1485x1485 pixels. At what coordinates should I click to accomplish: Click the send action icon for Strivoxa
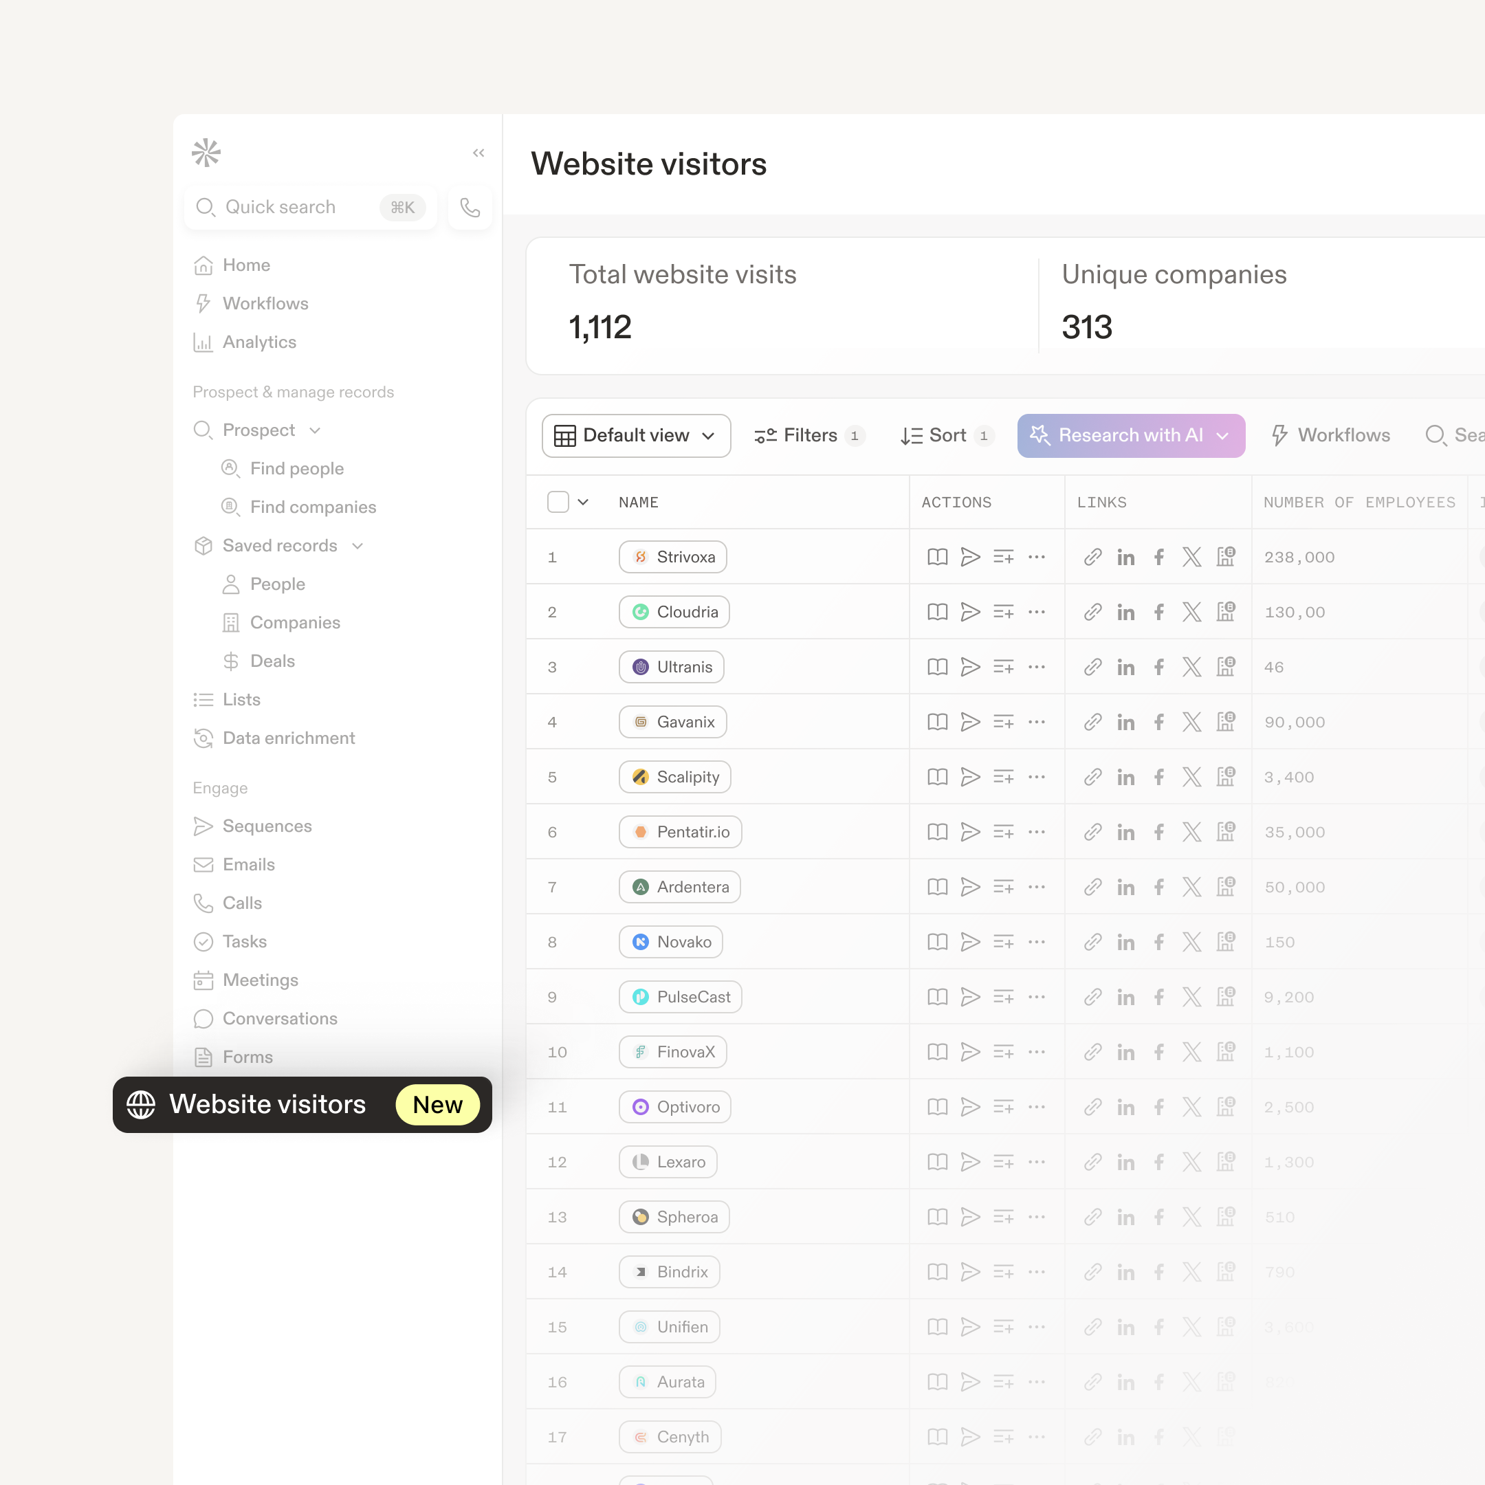[x=971, y=556]
